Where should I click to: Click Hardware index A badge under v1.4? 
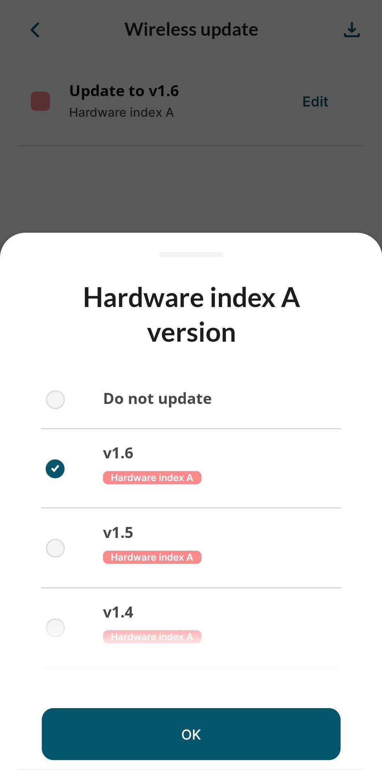pyautogui.click(x=152, y=637)
